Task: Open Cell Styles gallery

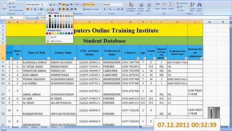Action: pos(148,7)
